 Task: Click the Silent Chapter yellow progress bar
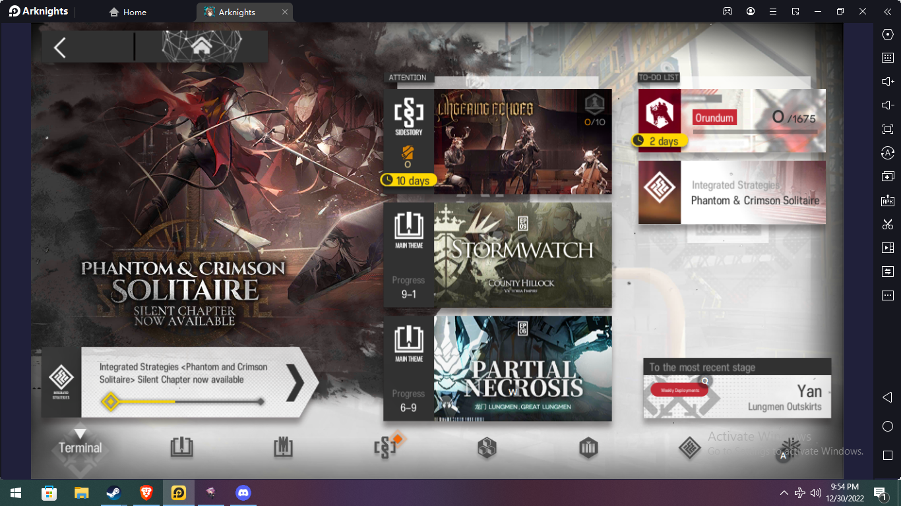pyautogui.click(x=183, y=401)
